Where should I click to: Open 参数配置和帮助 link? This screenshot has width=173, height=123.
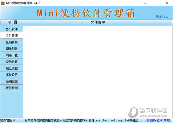pos(158,120)
